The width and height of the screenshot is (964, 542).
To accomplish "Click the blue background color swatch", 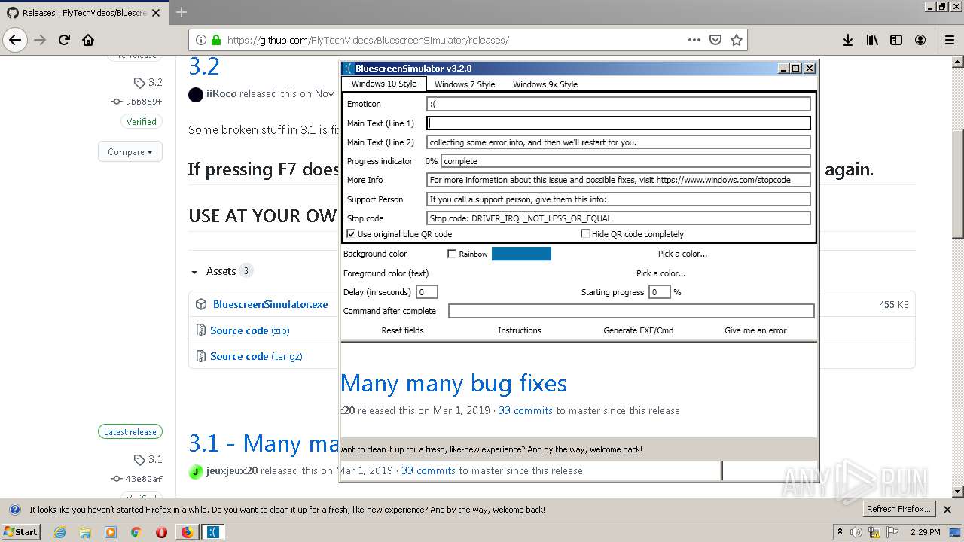I will pyautogui.click(x=521, y=254).
